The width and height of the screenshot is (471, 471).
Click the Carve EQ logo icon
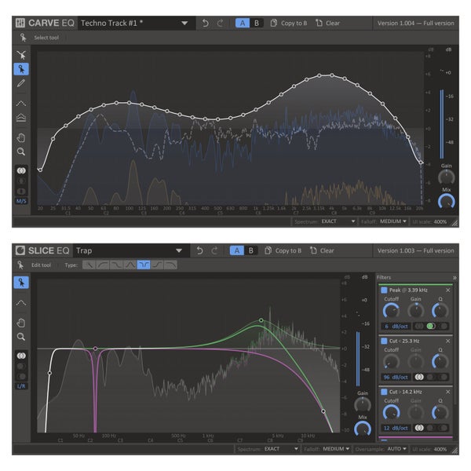pos(20,23)
